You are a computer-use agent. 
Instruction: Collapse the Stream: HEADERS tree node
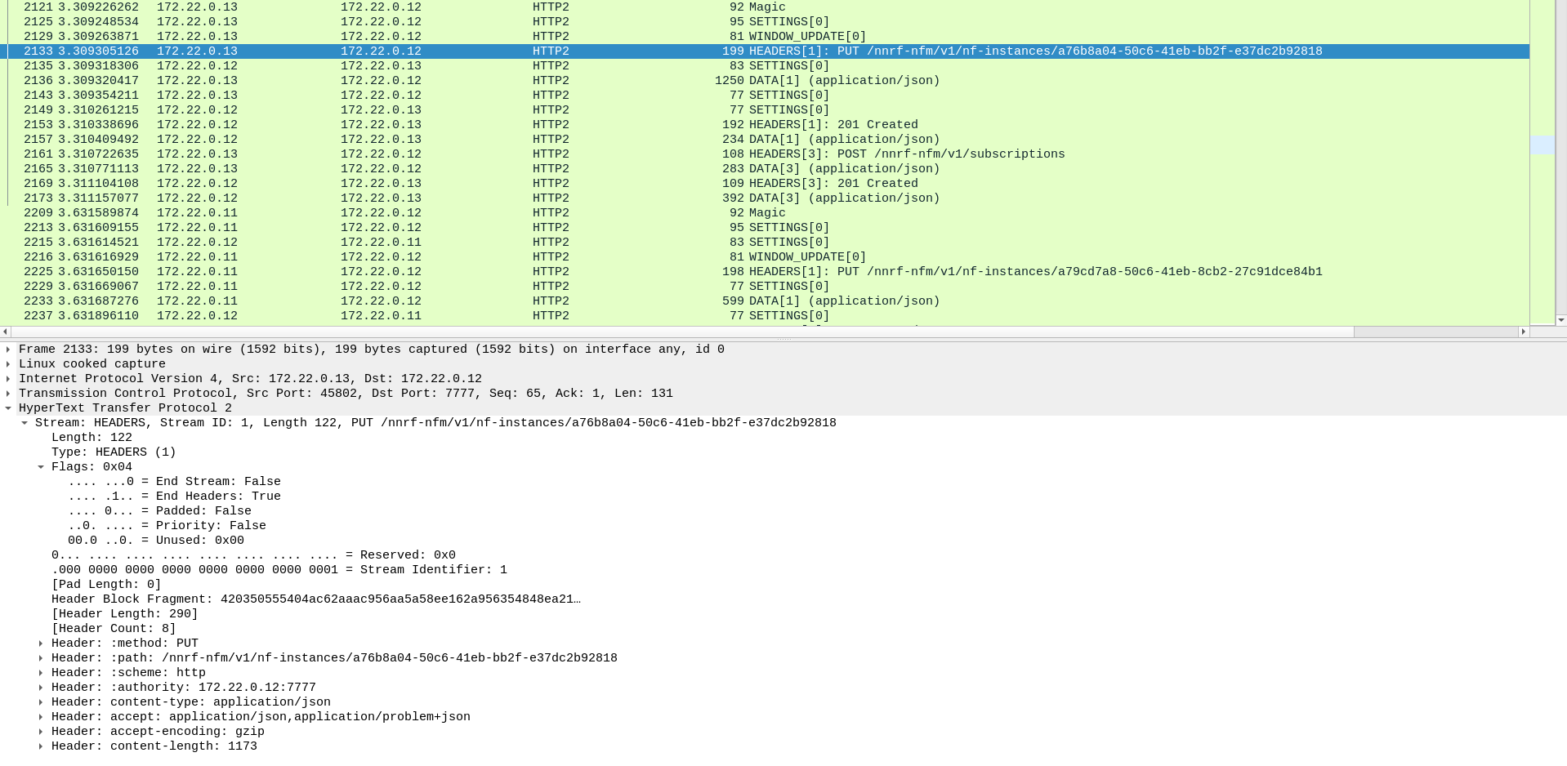(25, 422)
